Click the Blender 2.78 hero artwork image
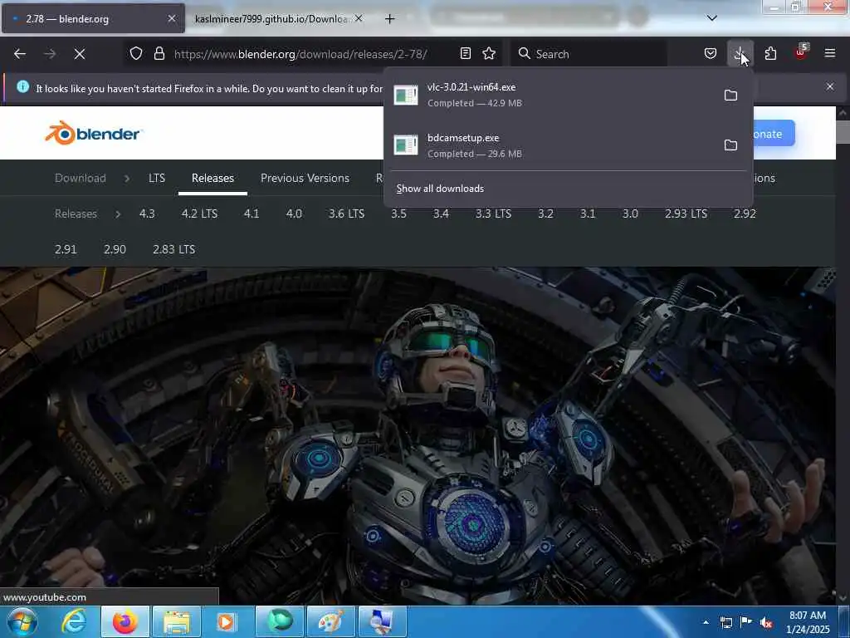The width and height of the screenshot is (850, 638). (418, 434)
